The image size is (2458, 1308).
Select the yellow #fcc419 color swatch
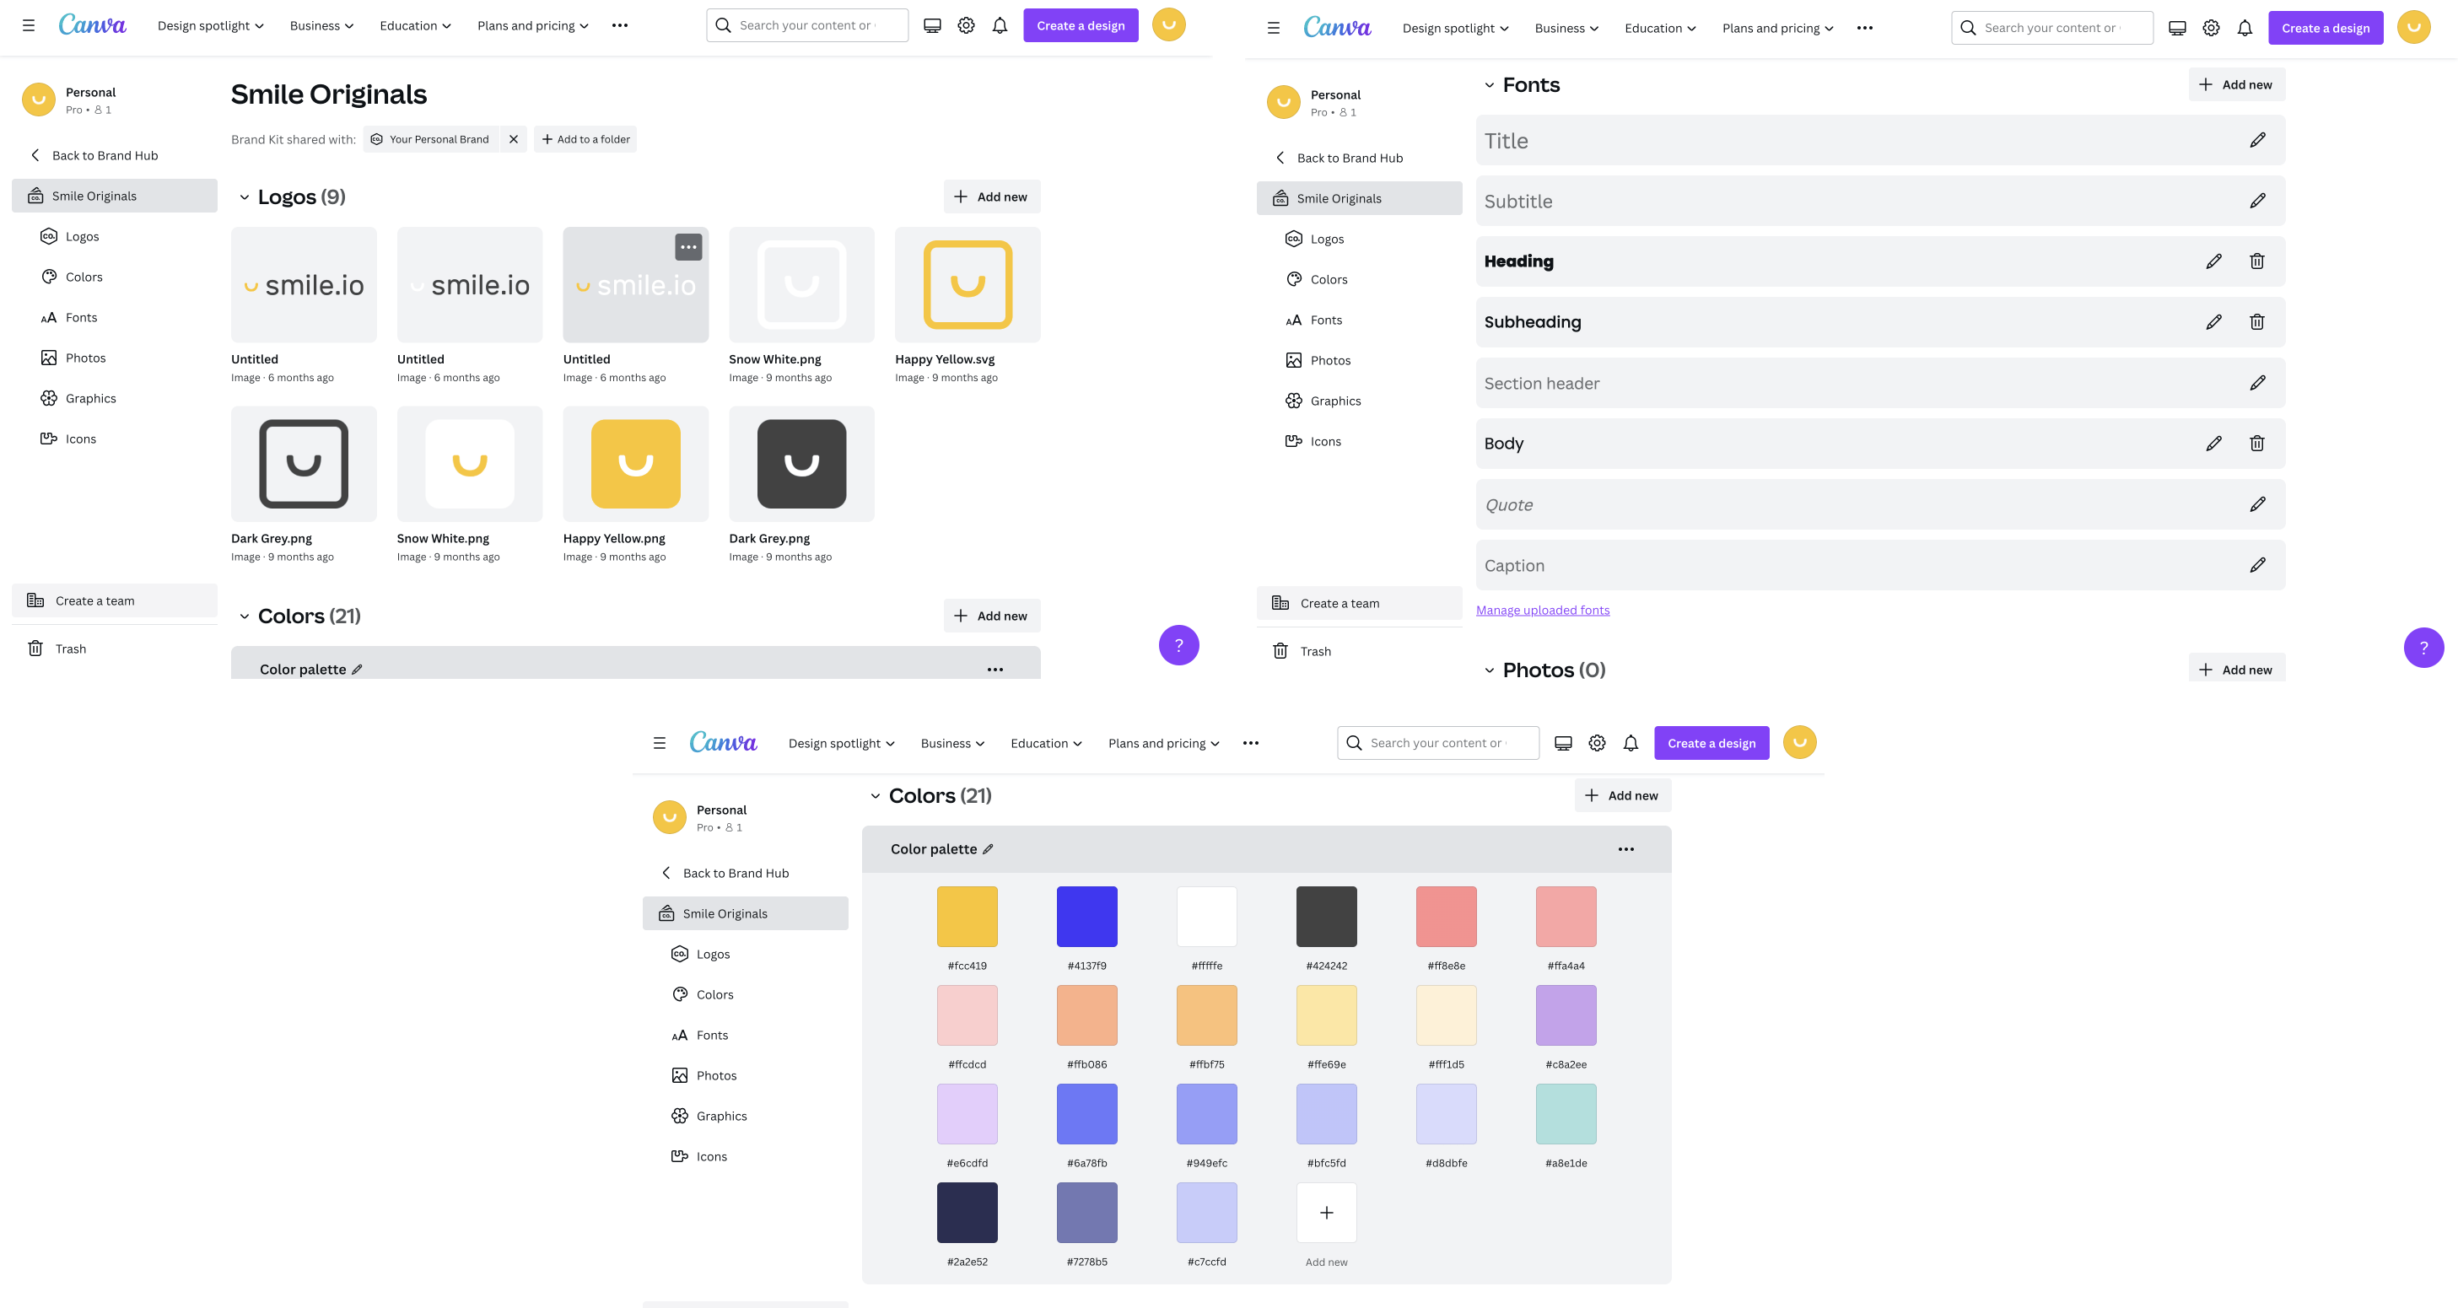point(966,917)
